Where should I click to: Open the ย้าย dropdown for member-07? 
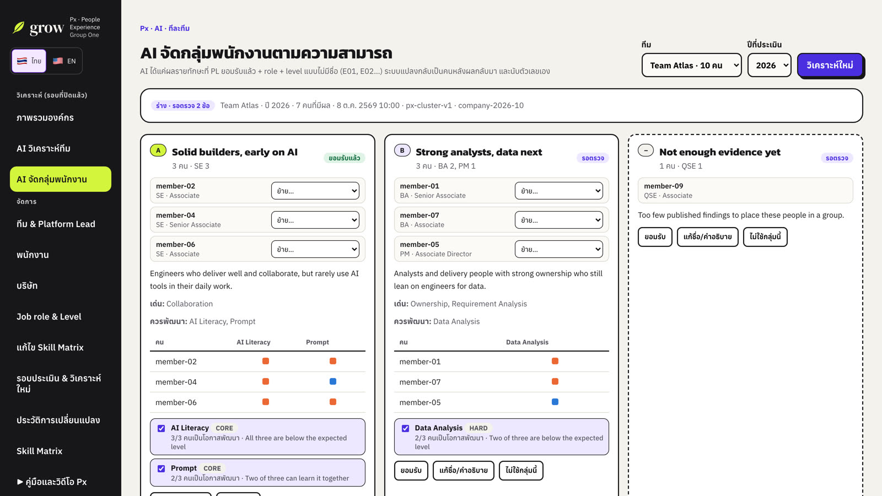(x=559, y=220)
